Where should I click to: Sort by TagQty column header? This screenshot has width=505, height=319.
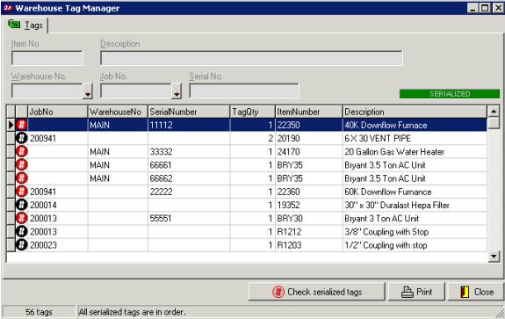[x=253, y=112]
